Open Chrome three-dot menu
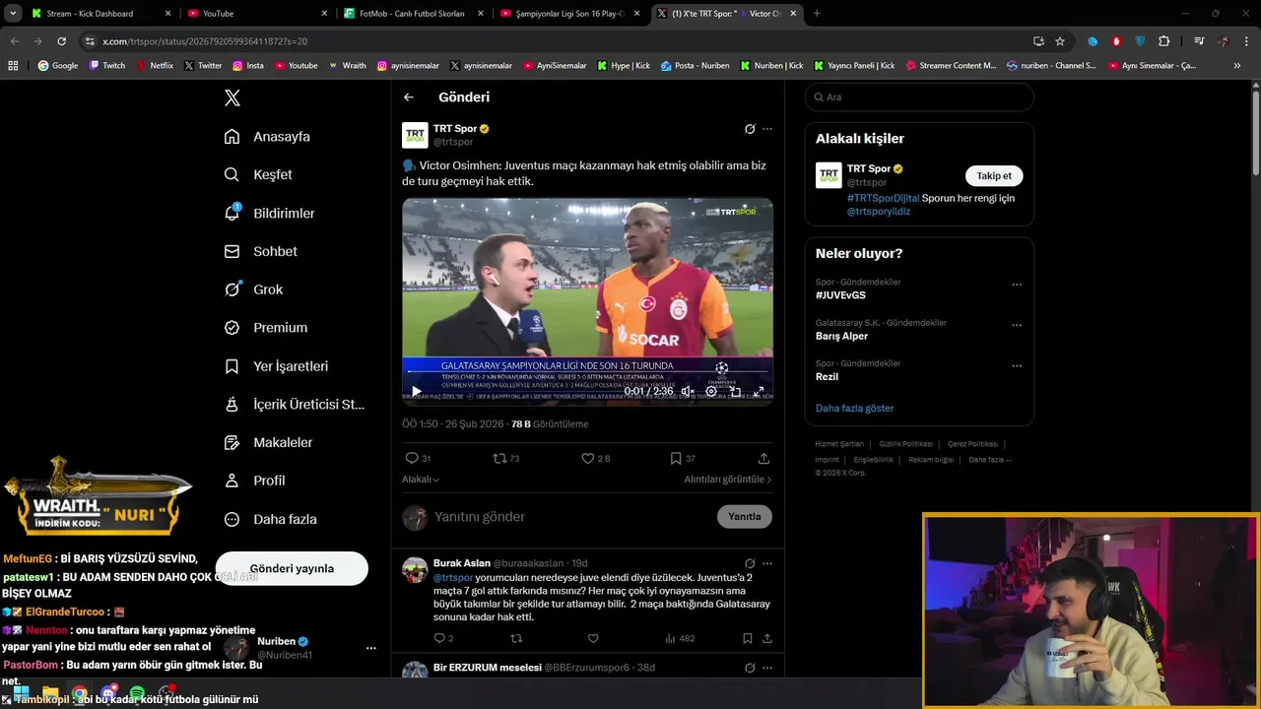 [1247, 41]
